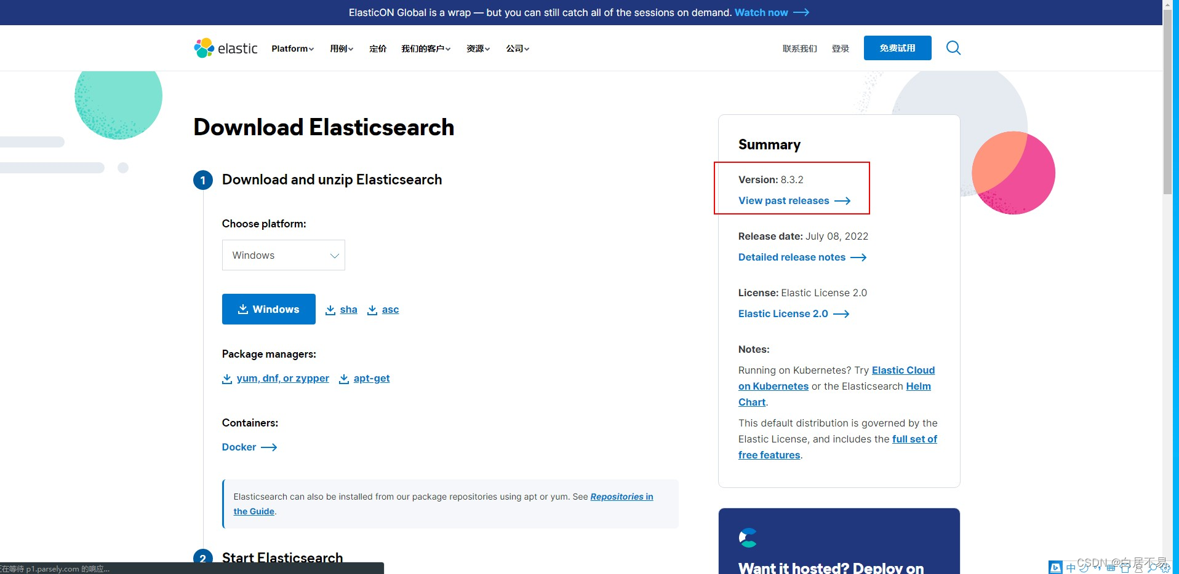Expand the 资源 menu
This screenshot has height=574, width=1179.
[478, 49]
